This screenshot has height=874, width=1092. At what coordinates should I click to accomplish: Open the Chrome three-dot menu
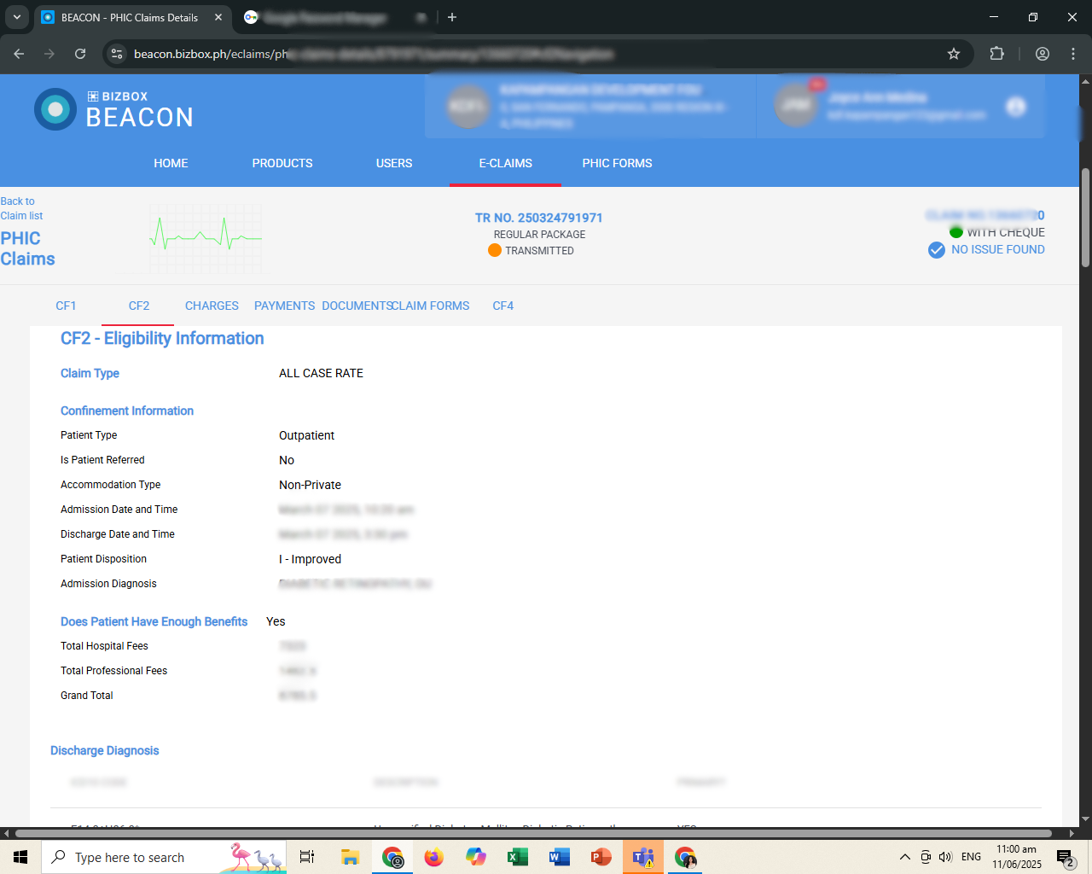click(x=1073, y=54)
